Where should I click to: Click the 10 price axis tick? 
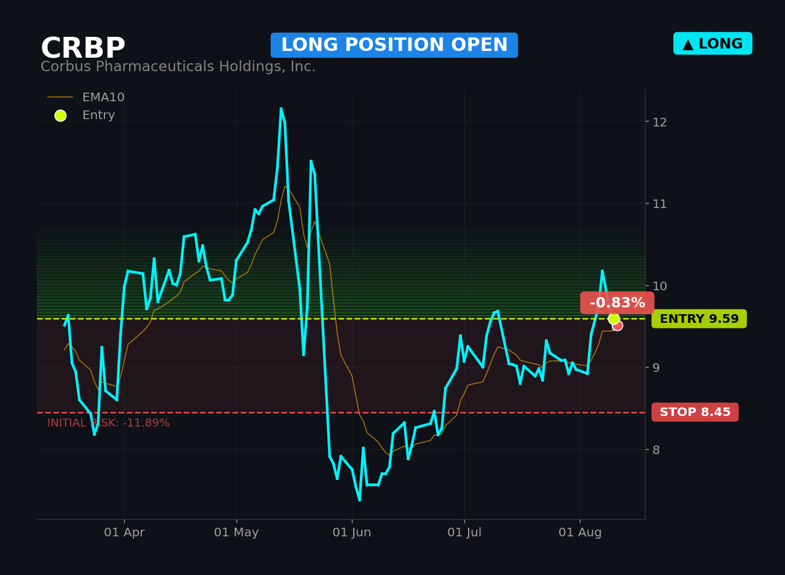[660, 286]
